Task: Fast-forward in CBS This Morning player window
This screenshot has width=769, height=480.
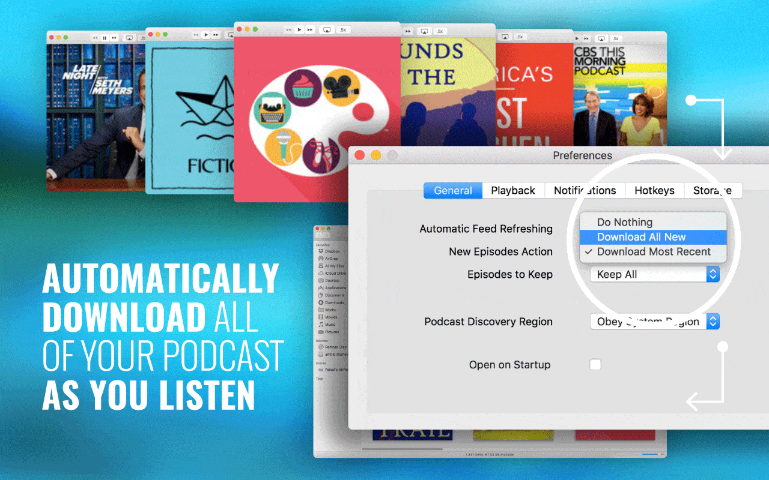Action: (586, 38)
